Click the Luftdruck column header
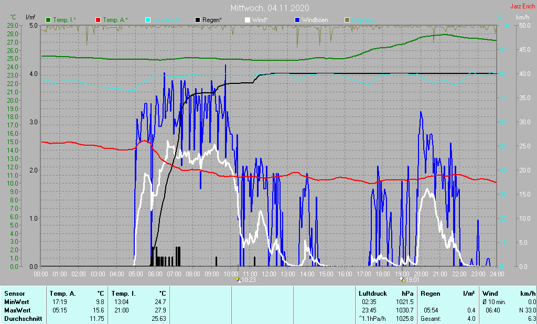Viewport: 537px width, 324px height. pos(372,294)
